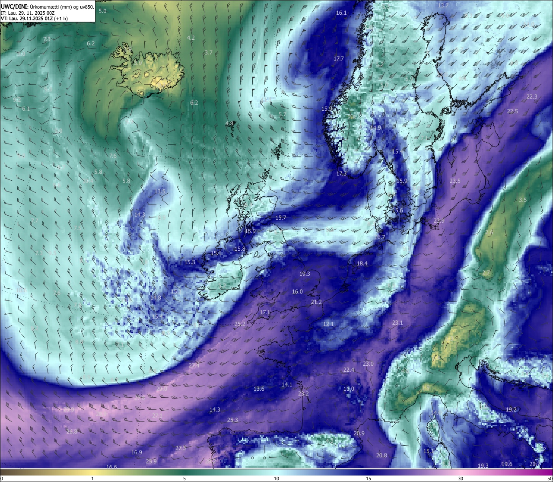Click the 23.2 value label

coord(303,393)
